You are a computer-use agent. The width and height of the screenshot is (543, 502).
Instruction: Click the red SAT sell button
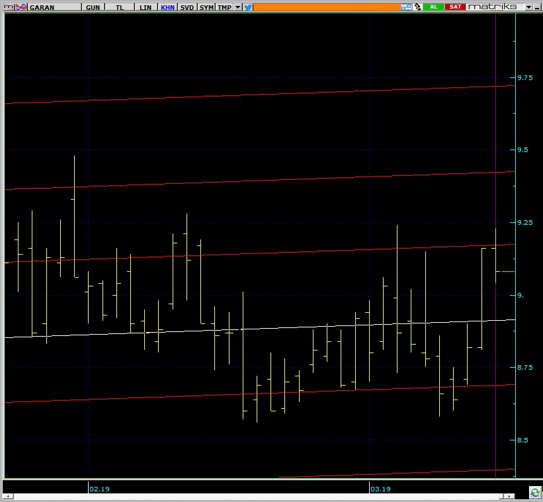point(455,7)
